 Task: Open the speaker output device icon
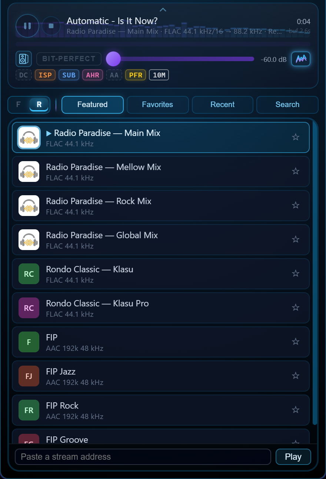(24, 59)
